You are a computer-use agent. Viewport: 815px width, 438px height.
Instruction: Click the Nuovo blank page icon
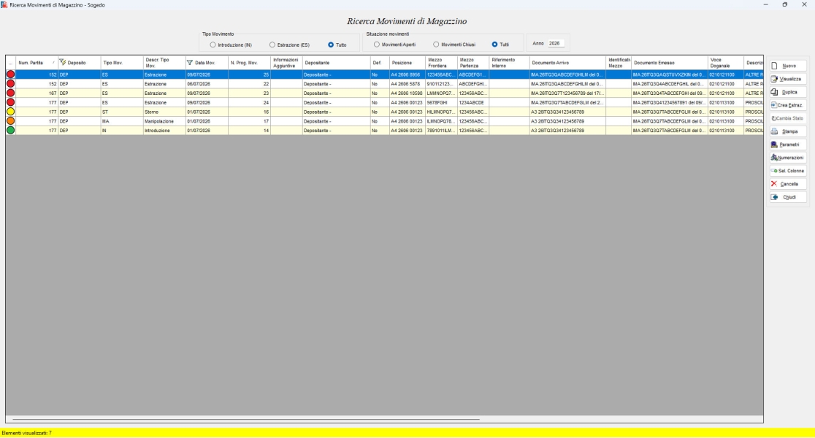point(774,66)
